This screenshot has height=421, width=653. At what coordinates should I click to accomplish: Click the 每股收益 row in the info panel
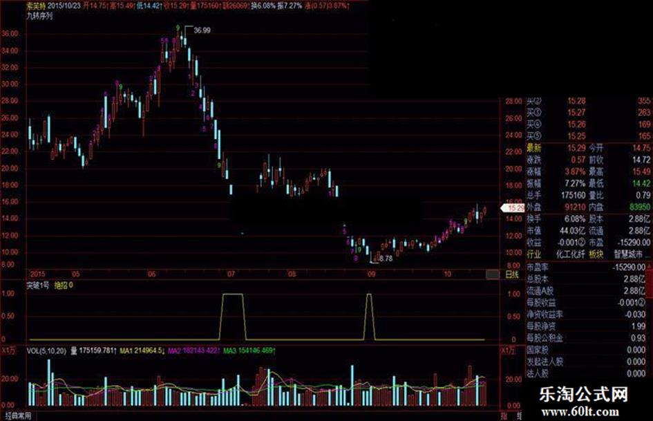point(586,303)
